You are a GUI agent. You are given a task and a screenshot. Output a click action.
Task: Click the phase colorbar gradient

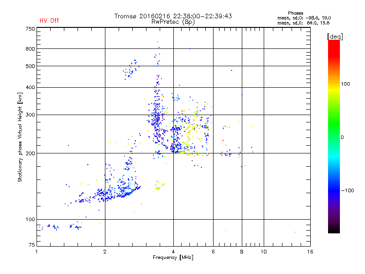[x=334, y=136]
